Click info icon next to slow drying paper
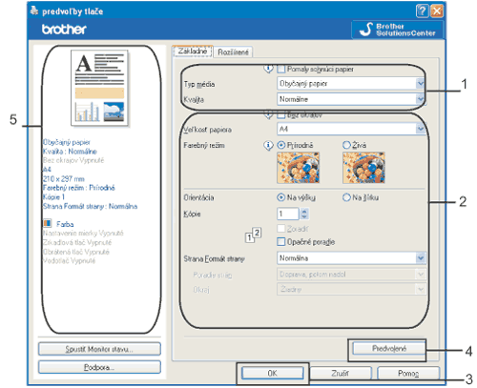The width and height of the screenshot is (477, 388). (268, 69)
